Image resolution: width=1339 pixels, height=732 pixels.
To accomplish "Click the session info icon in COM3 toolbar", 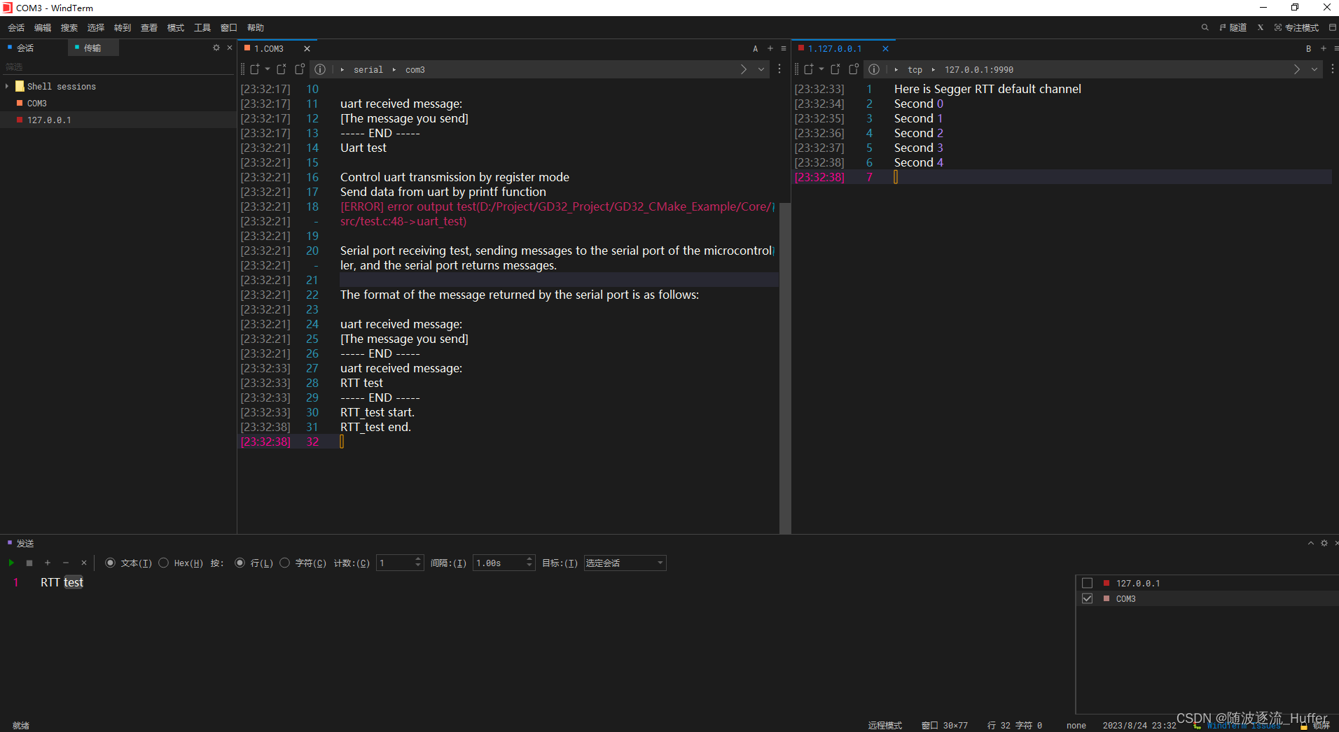I will point(320,69).
